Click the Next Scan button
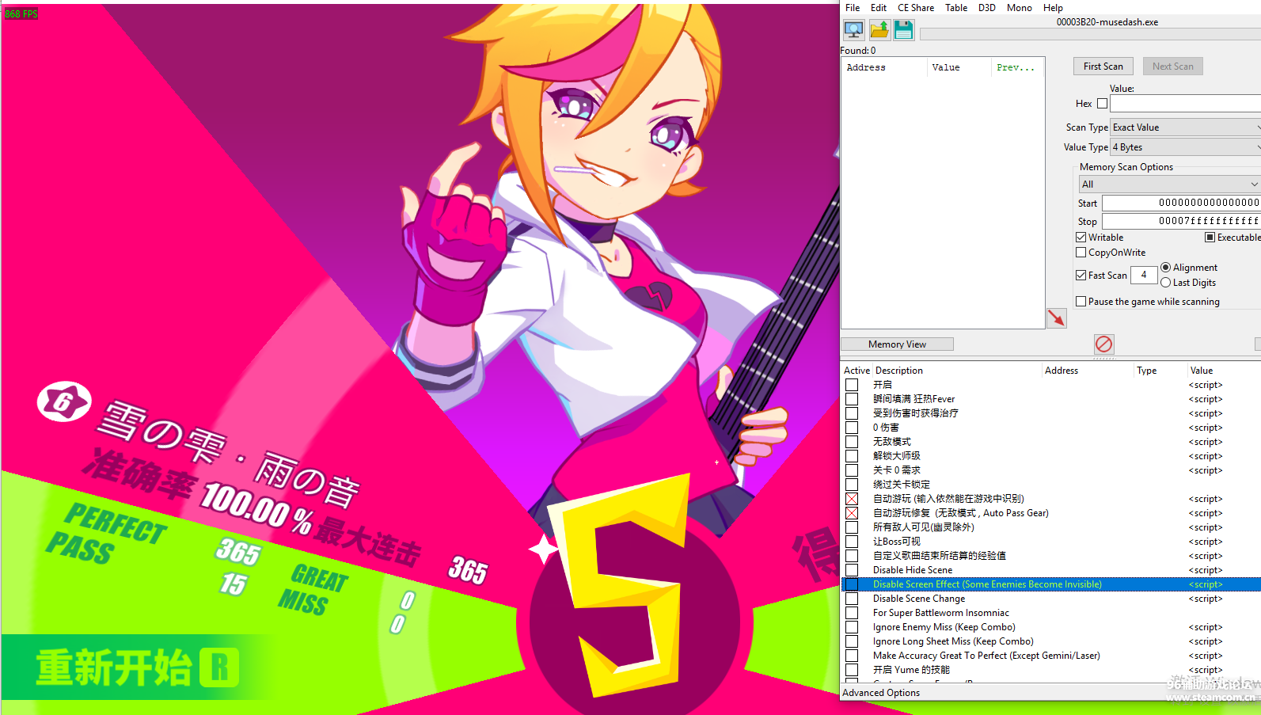 [1173, 67]
